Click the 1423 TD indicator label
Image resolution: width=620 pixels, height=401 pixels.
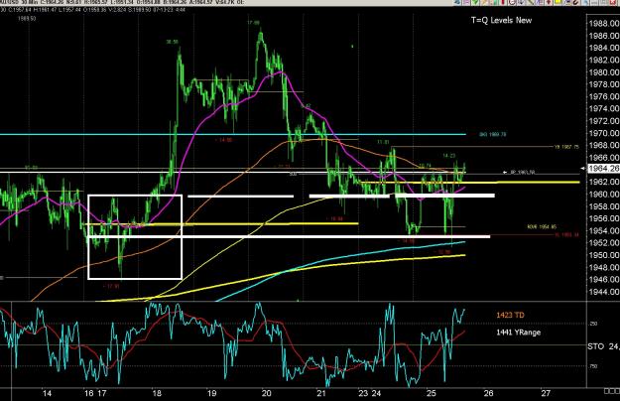(x=510, y=315)
